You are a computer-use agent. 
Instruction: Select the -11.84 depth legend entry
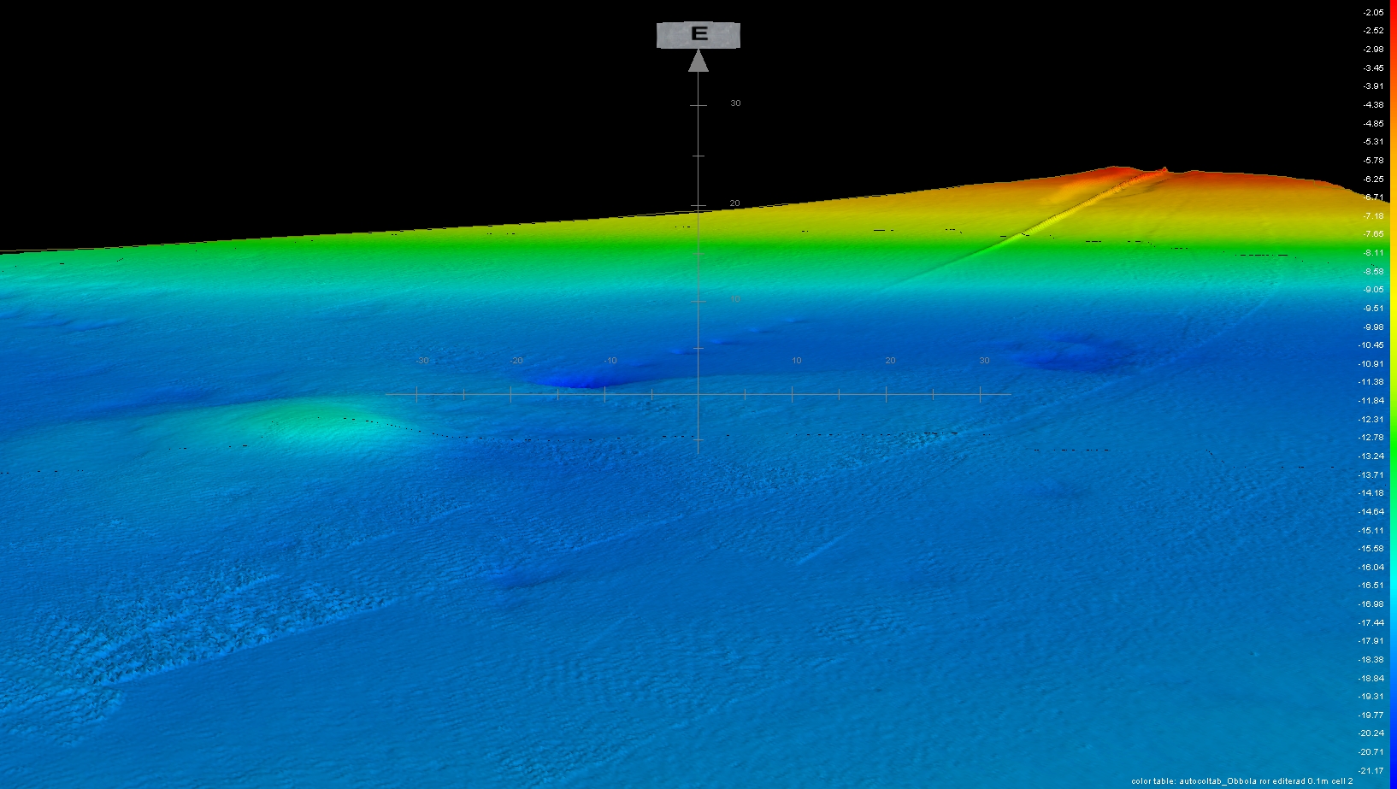point(1370,401)
